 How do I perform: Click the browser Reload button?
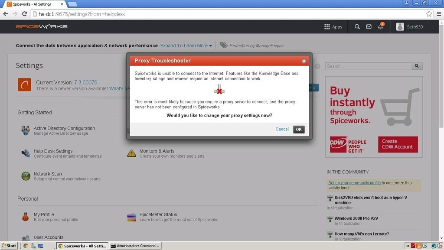point(25,13)
